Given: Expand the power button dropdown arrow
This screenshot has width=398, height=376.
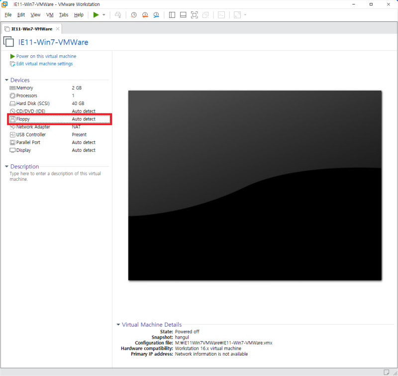Looking at the screenshot, I should [103, 14].
